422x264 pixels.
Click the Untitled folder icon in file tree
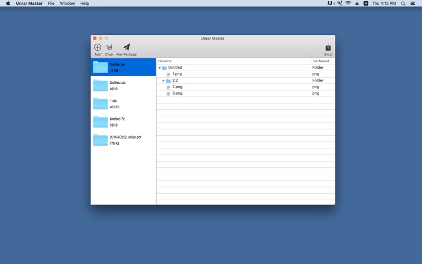coord(164,68)
